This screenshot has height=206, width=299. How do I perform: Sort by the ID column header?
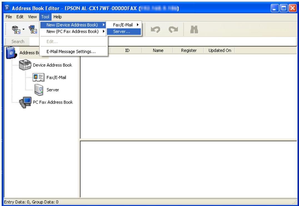[x=127, y=51]
